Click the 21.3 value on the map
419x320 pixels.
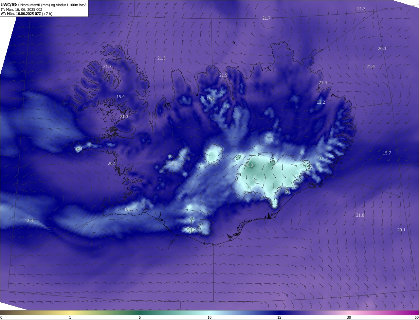[x=124, y=116]
